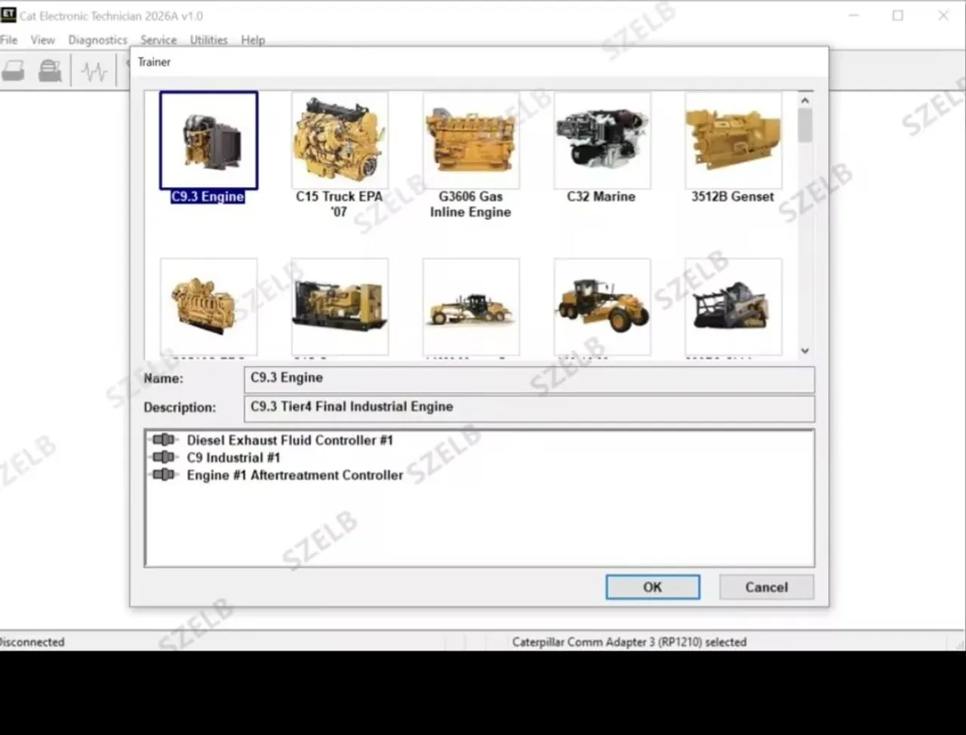Close the Cat Electronic Technician window

click(943, 15)
